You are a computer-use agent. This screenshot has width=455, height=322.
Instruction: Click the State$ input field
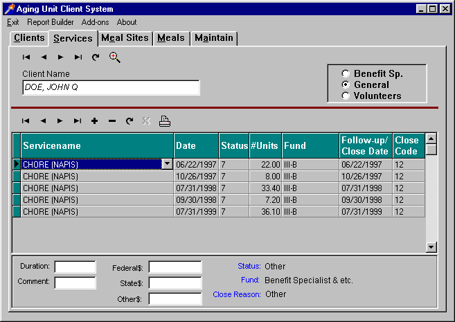(x=175, y=283)
